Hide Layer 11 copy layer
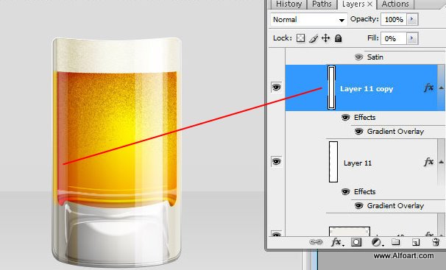The width and height of the screenshot is (446, 270). (276, 87)
